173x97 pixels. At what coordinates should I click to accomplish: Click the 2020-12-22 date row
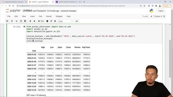59,76
